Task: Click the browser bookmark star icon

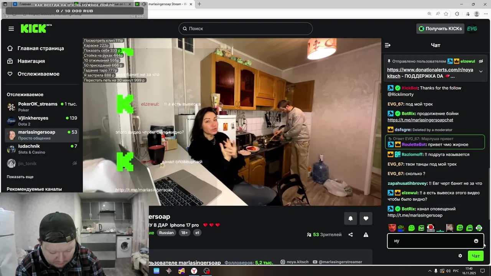Action: tap(446, 14)
